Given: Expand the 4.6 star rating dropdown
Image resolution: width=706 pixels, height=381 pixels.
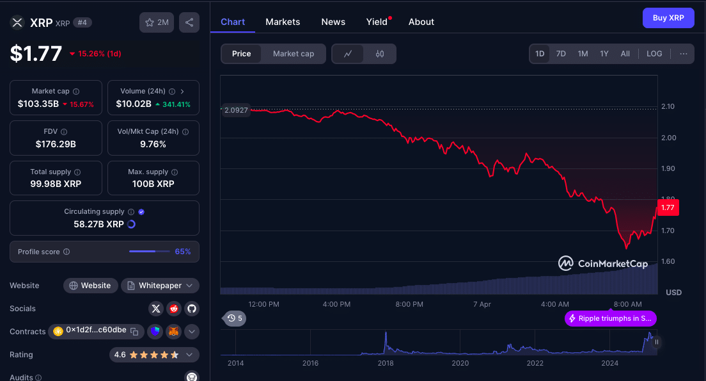Looking at the screenshot, I should click(x=189, y=355).
